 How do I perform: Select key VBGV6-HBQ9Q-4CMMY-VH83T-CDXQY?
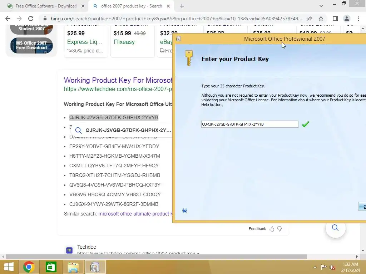coord(115,194)
